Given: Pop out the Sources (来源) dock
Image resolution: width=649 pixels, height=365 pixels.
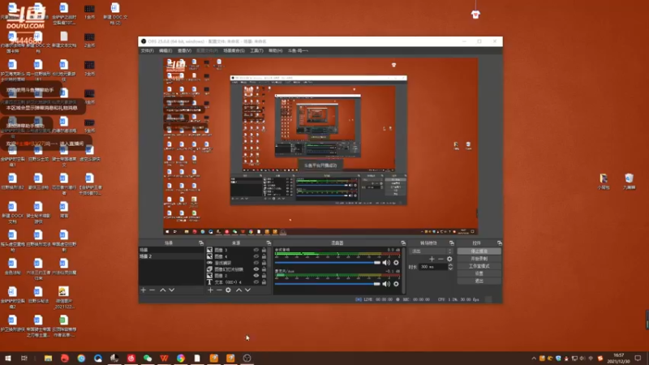Looking at the screenshot, I should coord(269,243).
